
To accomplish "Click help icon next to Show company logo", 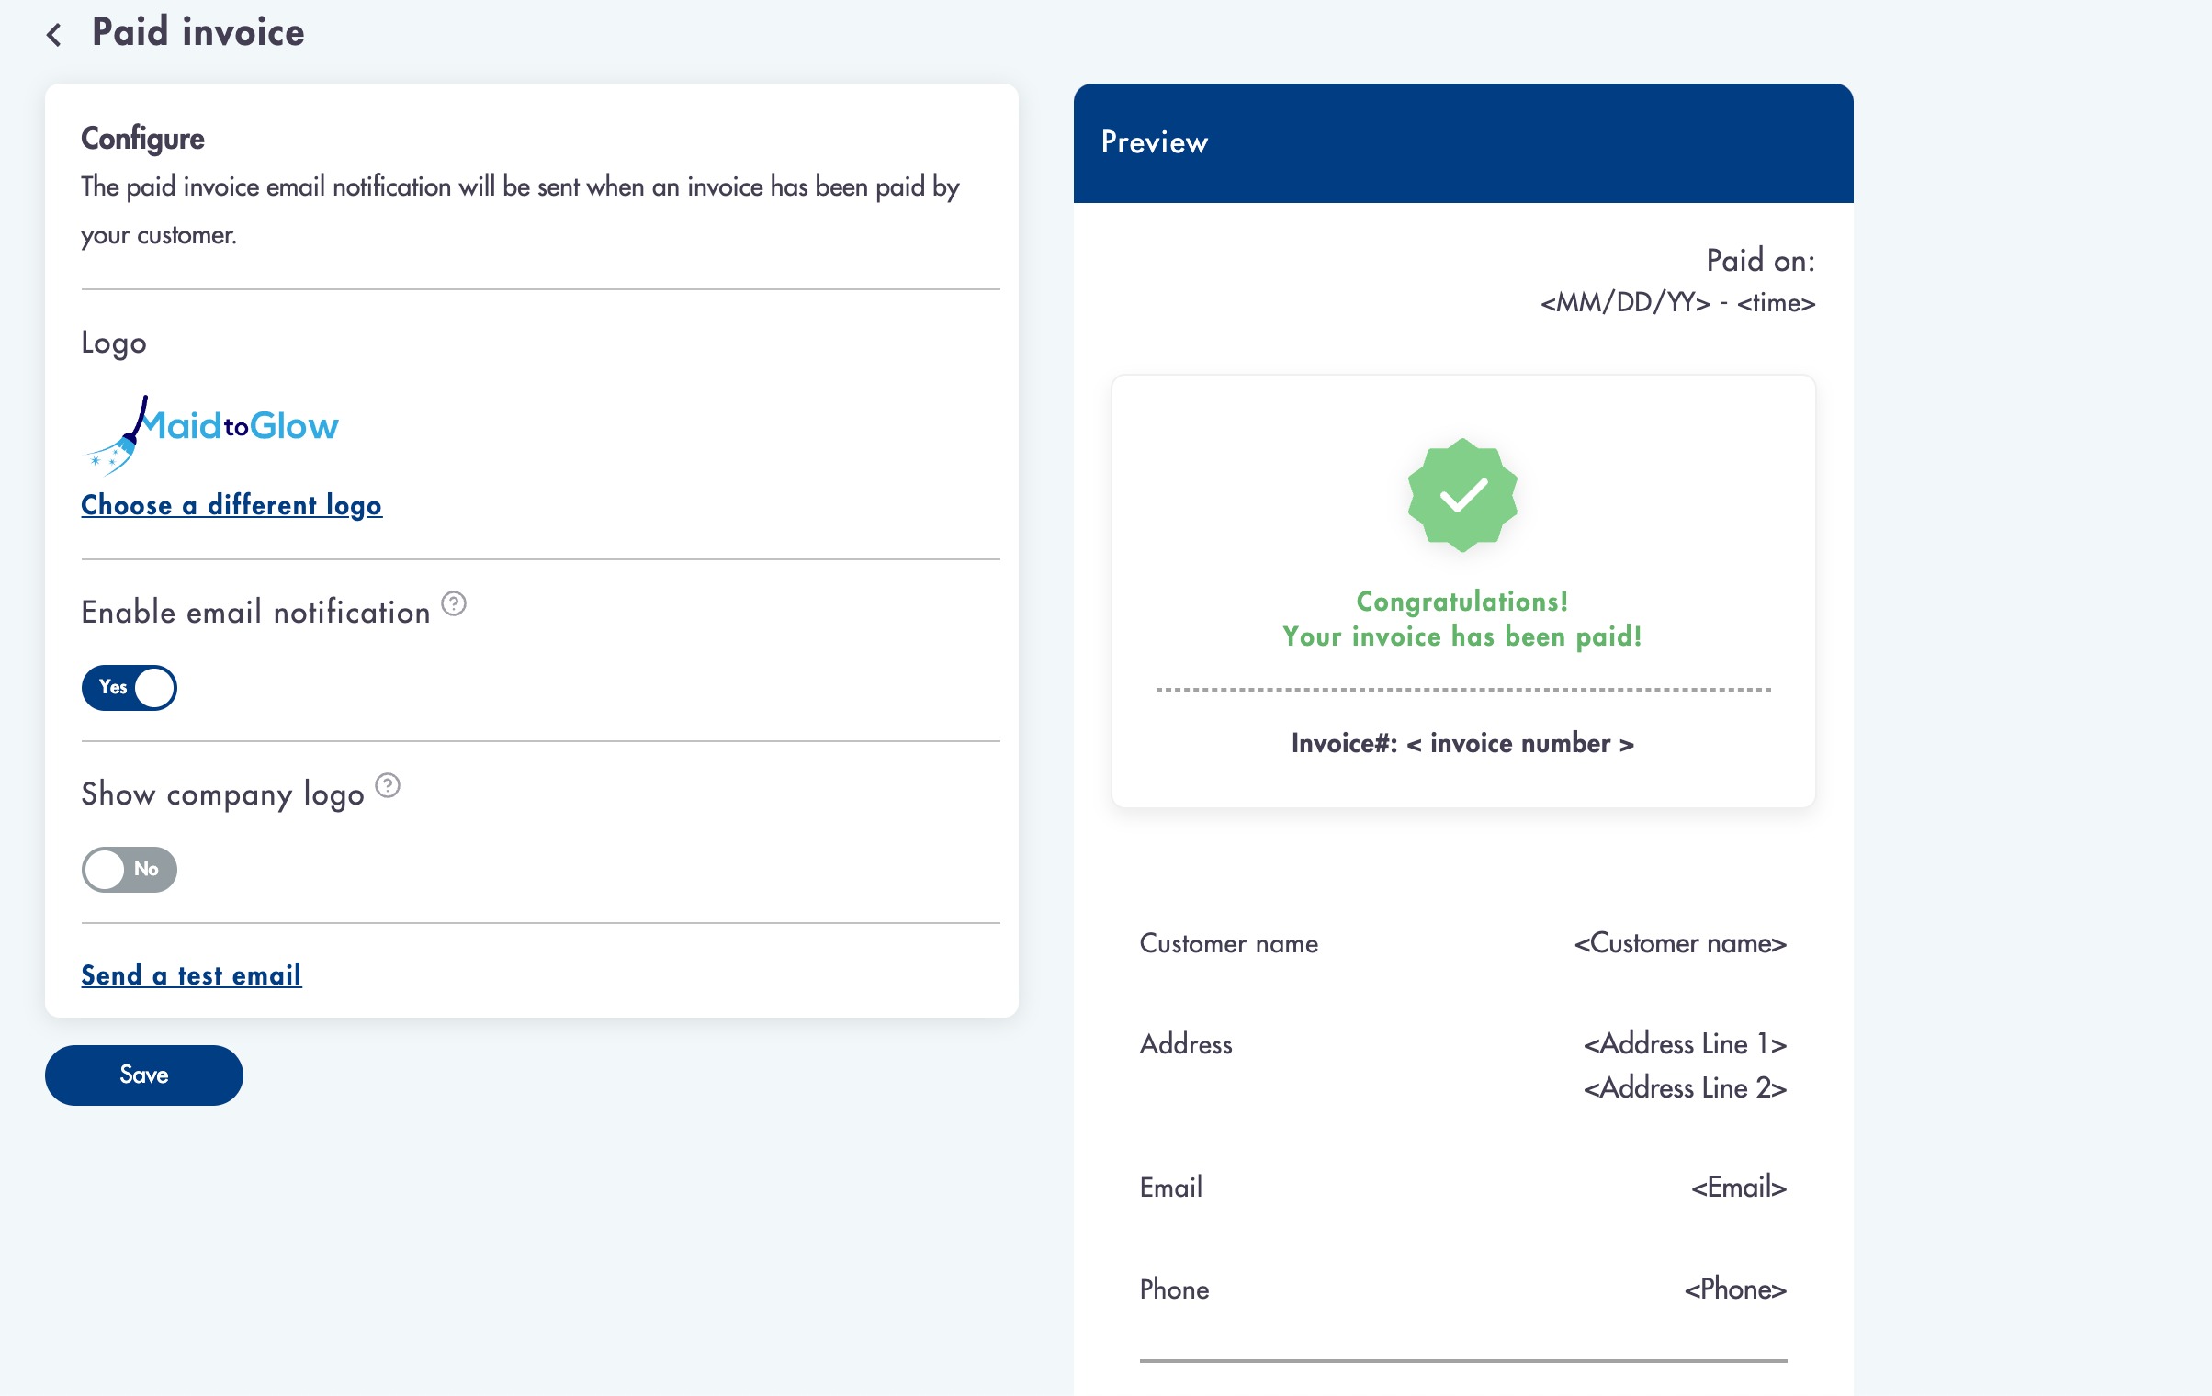I will [x=388, y=786].
